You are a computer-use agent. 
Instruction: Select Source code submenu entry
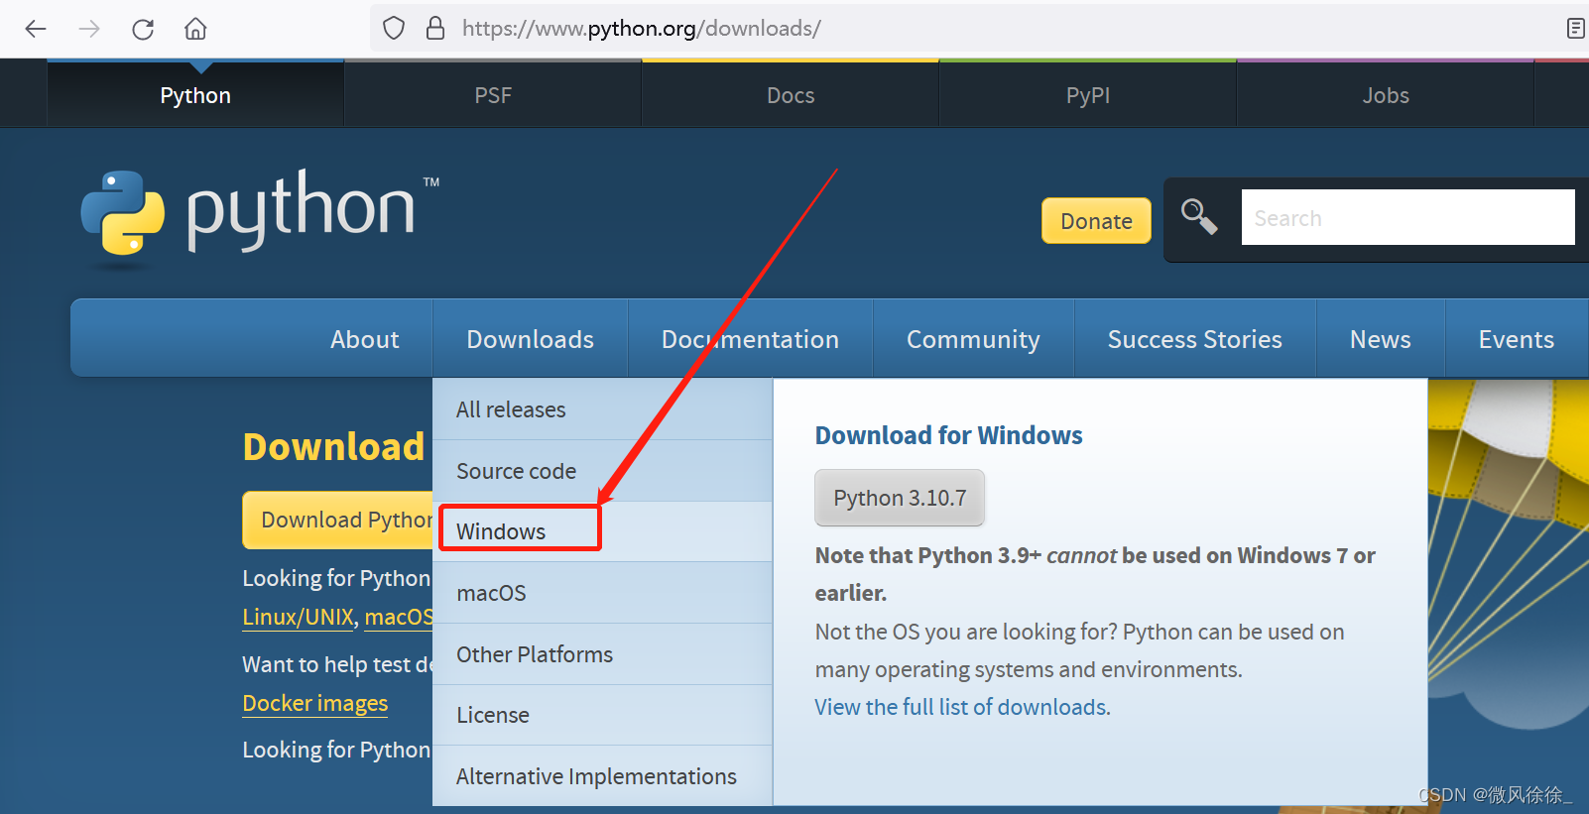pyautogui.click(x=603, y=471)
